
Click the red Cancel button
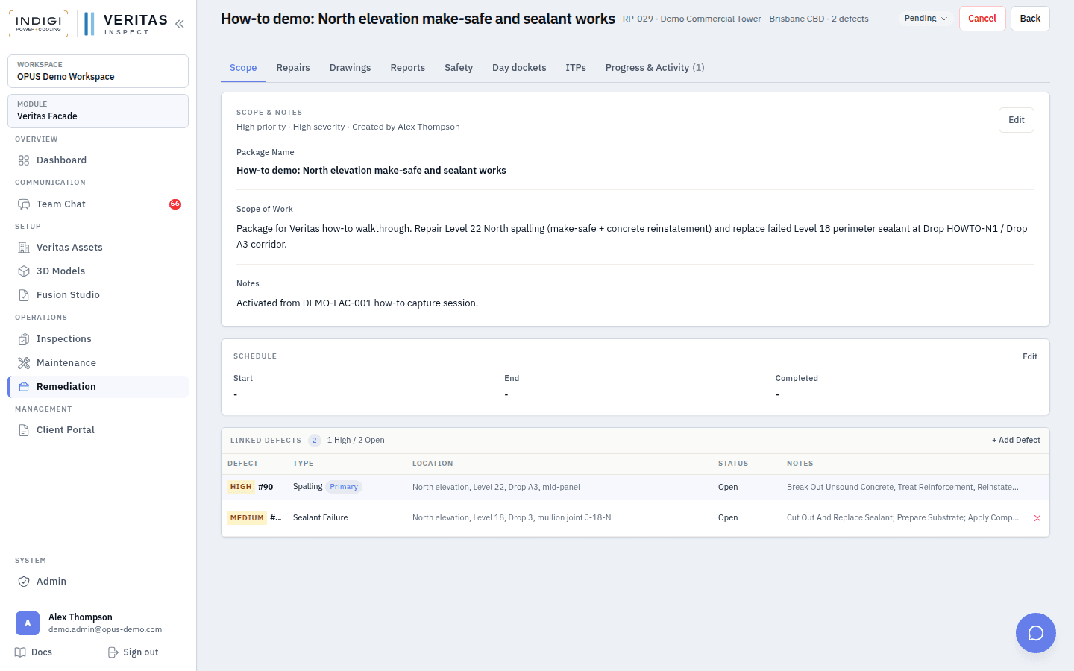[x=982, y=19]
